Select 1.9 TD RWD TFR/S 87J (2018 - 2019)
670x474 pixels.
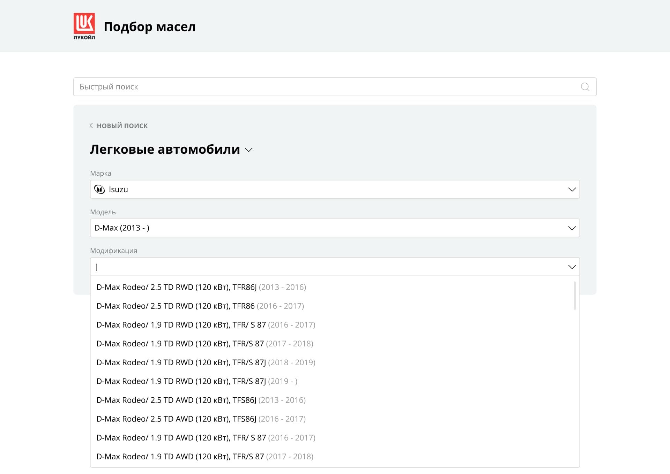click(x=206, y=362)
